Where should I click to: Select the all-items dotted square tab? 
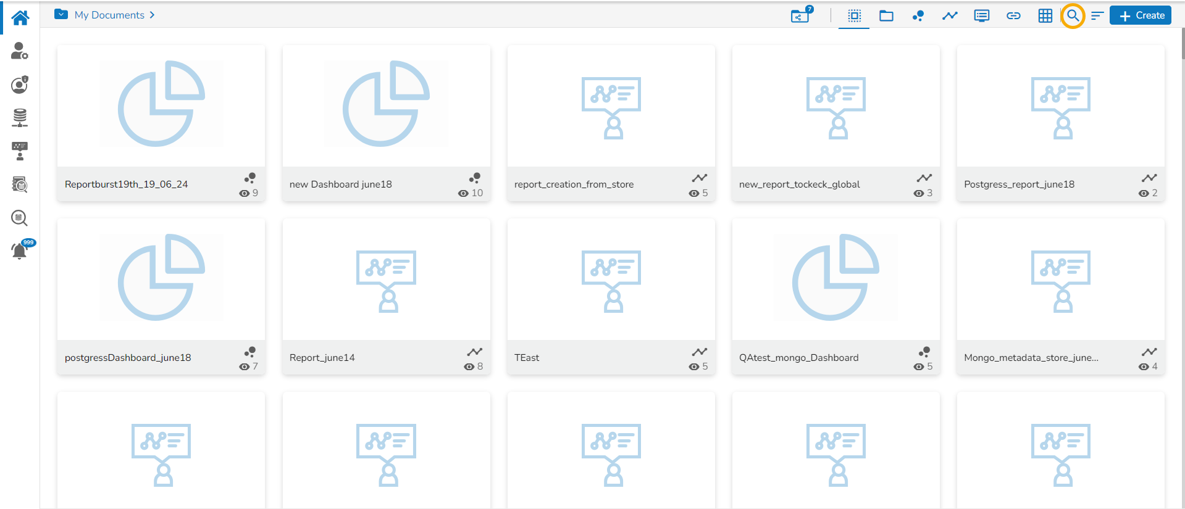click(x=854, y=15)
